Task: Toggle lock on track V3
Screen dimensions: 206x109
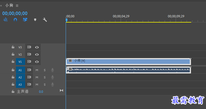Action: [x=13, y=47]
